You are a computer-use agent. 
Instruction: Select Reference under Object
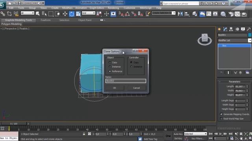pyautogui.click(x=110, y=71)
